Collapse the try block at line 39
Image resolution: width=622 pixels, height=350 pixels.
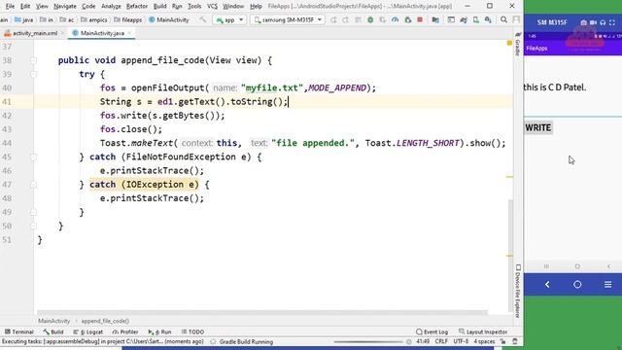click(34, 74)
